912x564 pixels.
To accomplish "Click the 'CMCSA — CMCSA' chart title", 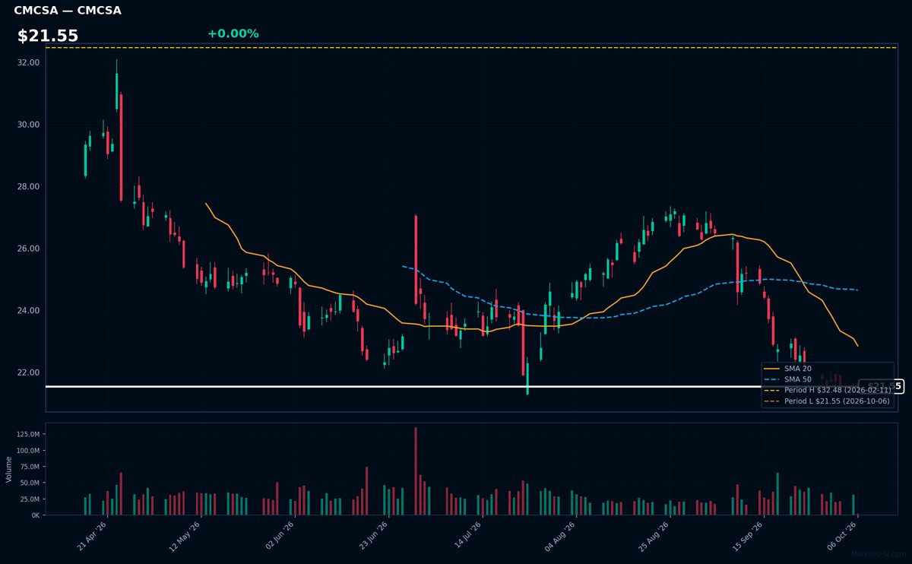I will pyautogui.click(x=68, y=11).
